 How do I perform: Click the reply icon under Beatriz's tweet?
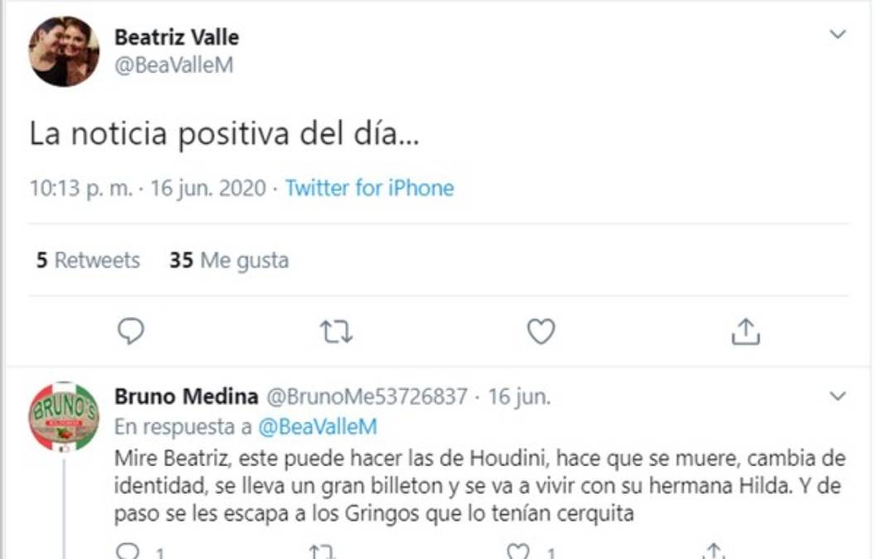[x=131, y=332]
